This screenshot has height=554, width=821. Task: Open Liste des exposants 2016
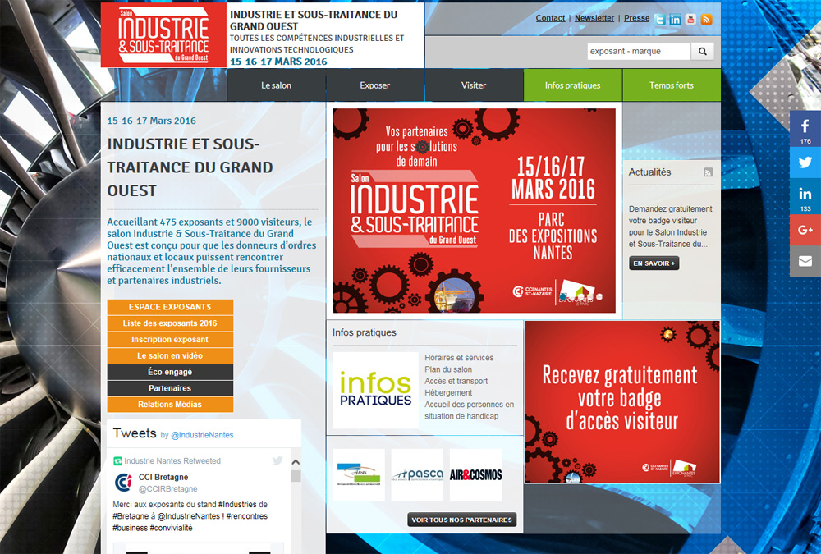(170, 323)
